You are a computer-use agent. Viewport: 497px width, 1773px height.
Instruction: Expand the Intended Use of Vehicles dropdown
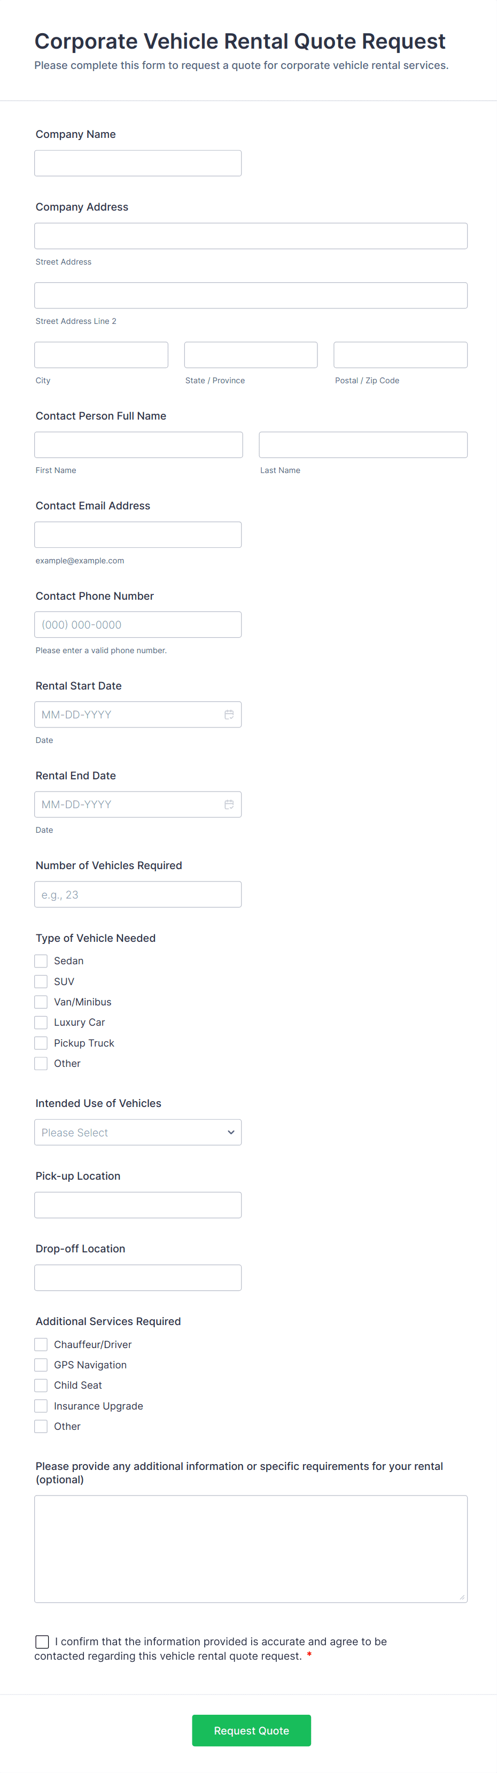point(138,1132)
